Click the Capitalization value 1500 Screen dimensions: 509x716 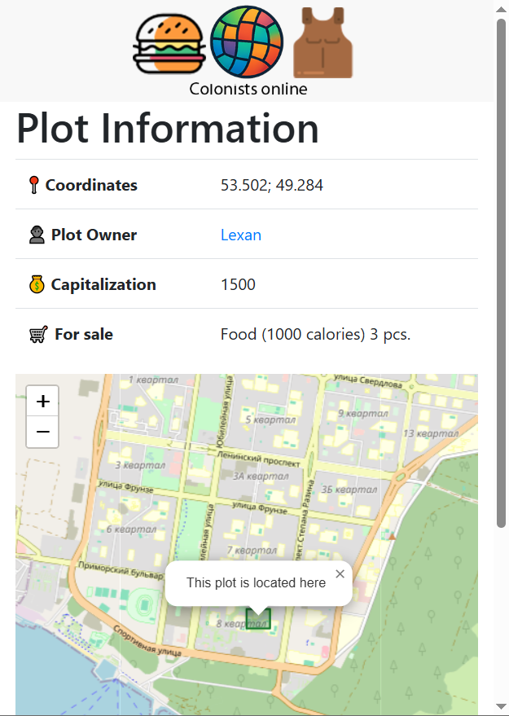tap(238, 284)
